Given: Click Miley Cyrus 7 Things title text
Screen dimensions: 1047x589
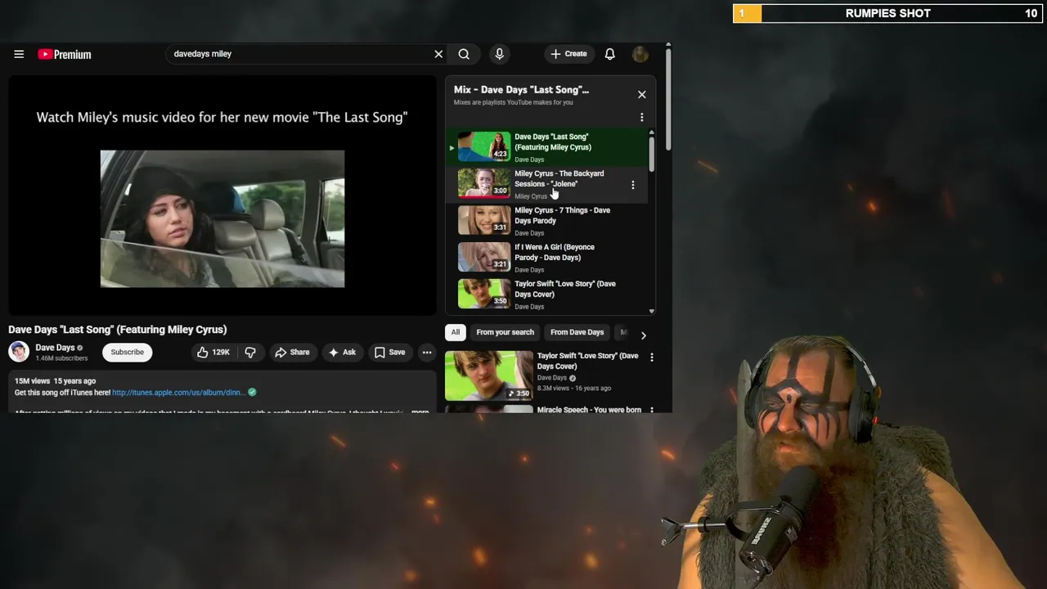Looking at the screenshot, I should click(562, 215).
